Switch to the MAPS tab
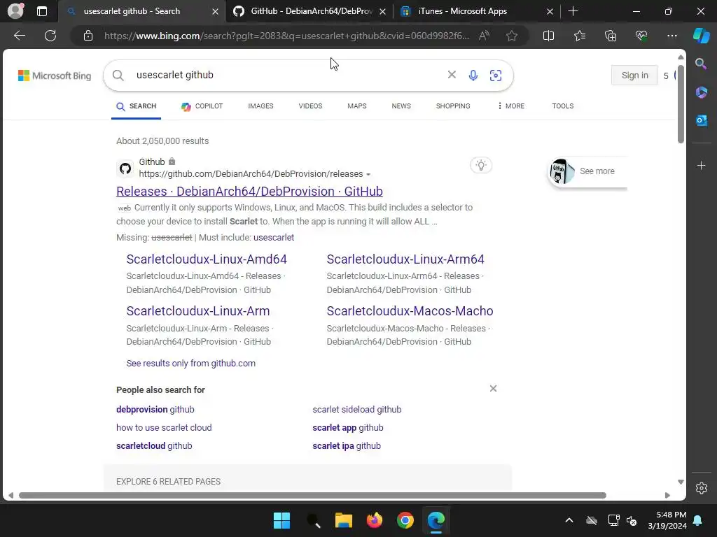Viewport: 717px width, 537px height. (x=356, y=106)
